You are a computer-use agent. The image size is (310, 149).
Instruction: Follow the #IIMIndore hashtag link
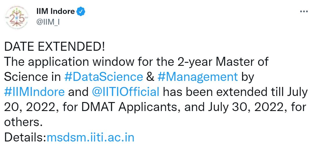pos(35,92)
